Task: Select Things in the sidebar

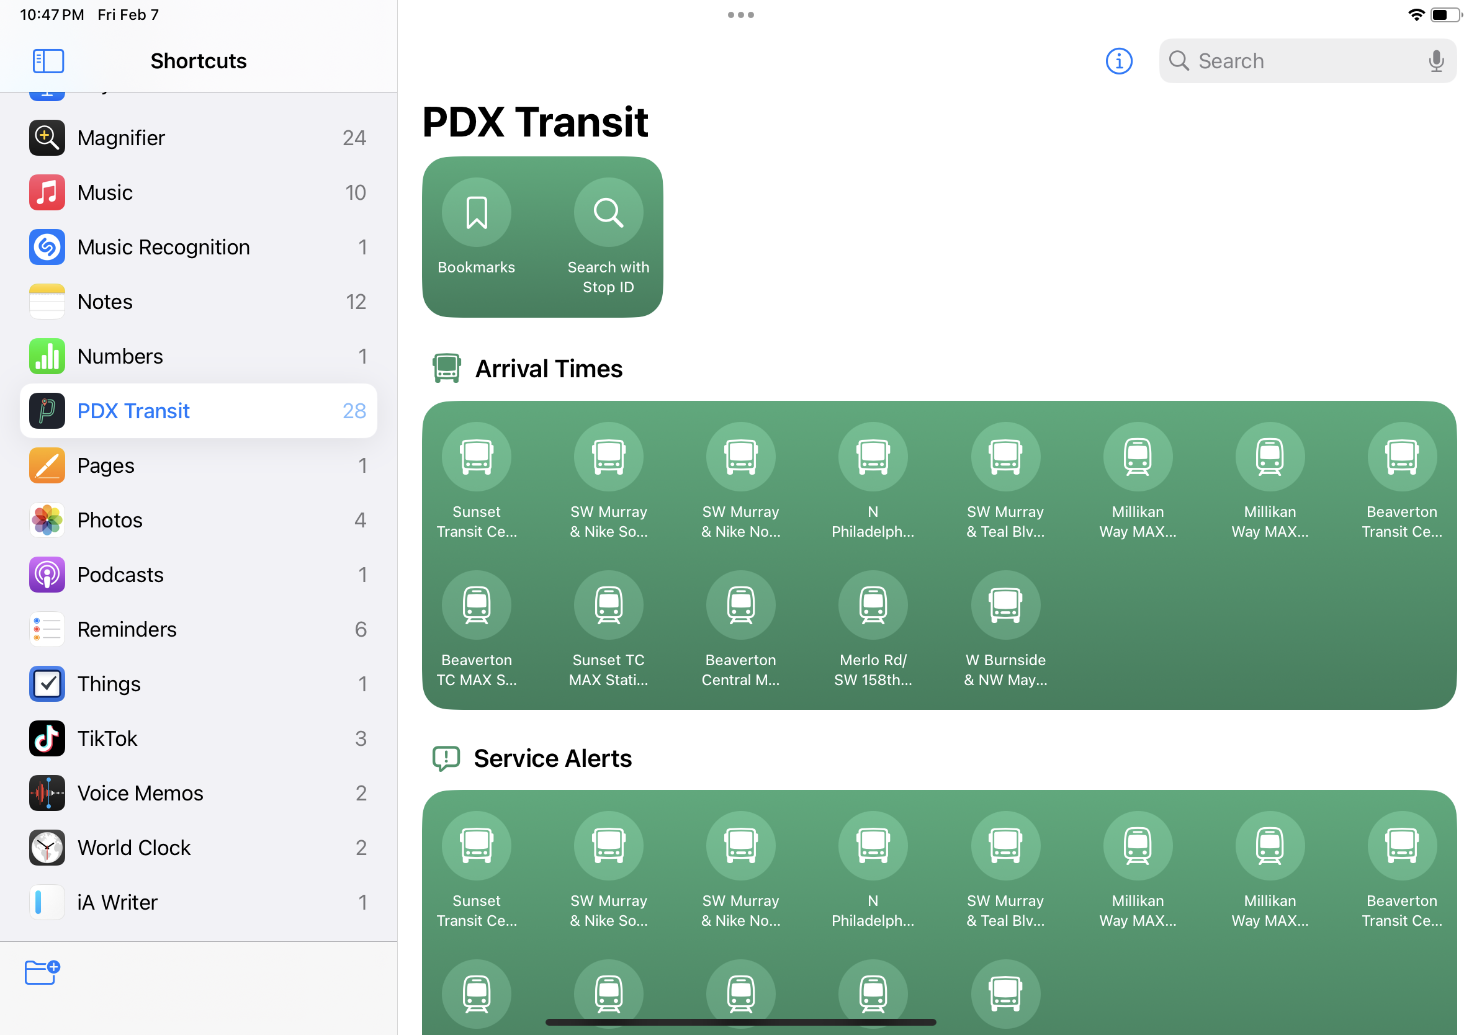Action: pyautogui.click(x=198, y=684)
